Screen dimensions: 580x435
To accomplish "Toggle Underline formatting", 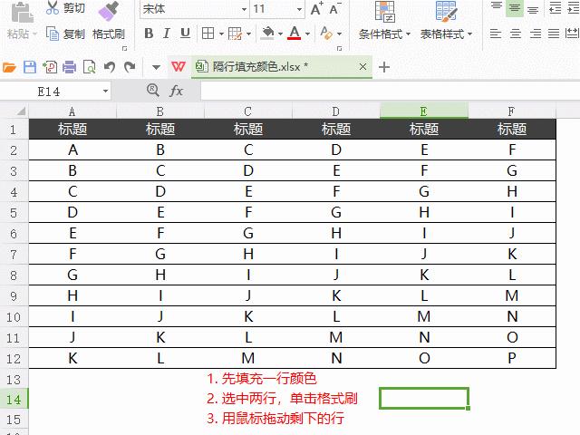I will 185,34.
